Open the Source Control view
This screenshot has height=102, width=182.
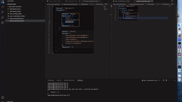(3, 12)
